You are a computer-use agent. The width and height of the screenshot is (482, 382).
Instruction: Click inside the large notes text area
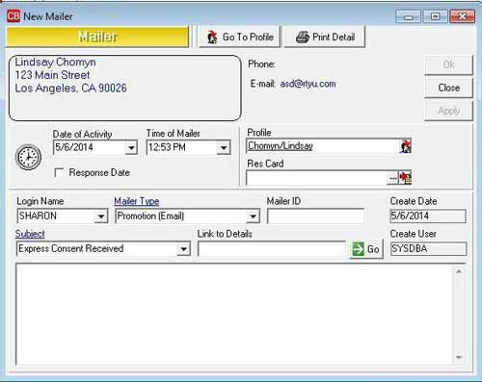[x=234, y=315]
